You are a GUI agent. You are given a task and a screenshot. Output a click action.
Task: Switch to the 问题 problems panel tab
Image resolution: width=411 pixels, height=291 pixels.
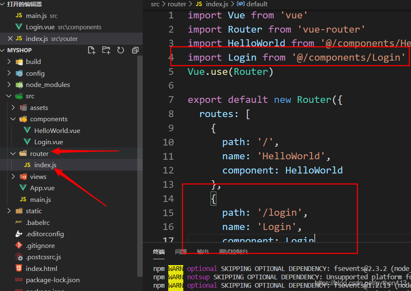[181, 252]
